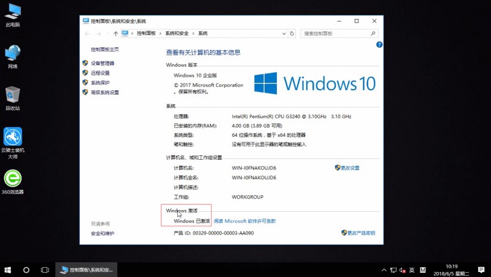Open 安全和维护 link
491x277 pixels.
tap(102, 234)
